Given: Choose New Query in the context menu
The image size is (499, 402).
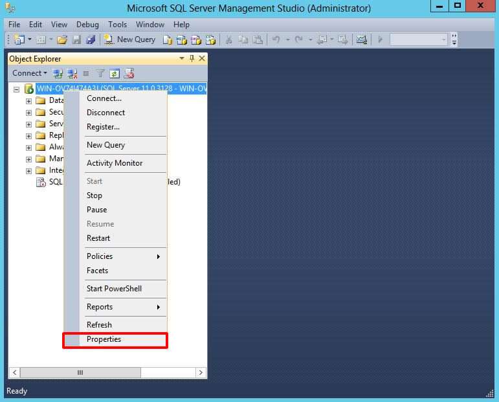Looking at the screenshot, I should coord(115,145).
